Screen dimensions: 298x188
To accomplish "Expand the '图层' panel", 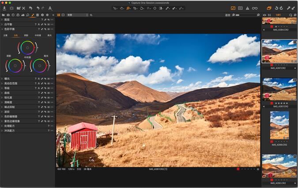I will click(x=2, y=19).
